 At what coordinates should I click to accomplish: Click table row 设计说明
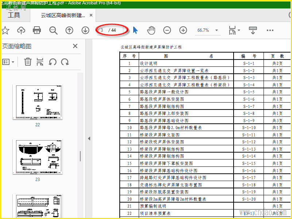205,63
